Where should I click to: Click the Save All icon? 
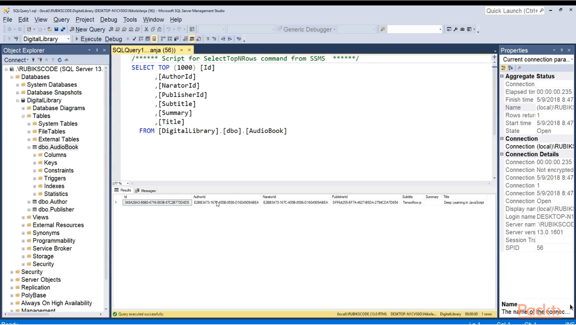(63, 29)
